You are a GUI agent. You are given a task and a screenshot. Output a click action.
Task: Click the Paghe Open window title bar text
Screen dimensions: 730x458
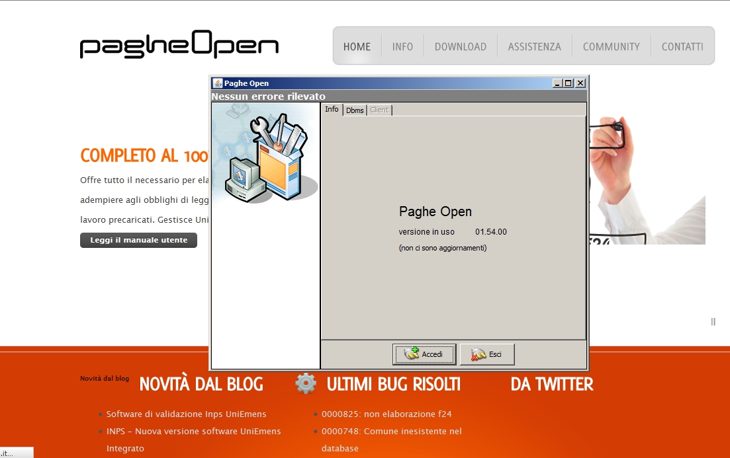[246, 83]
